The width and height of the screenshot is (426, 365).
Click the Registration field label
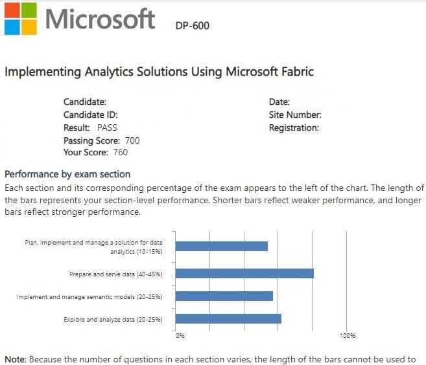click(x=294, y=127)
